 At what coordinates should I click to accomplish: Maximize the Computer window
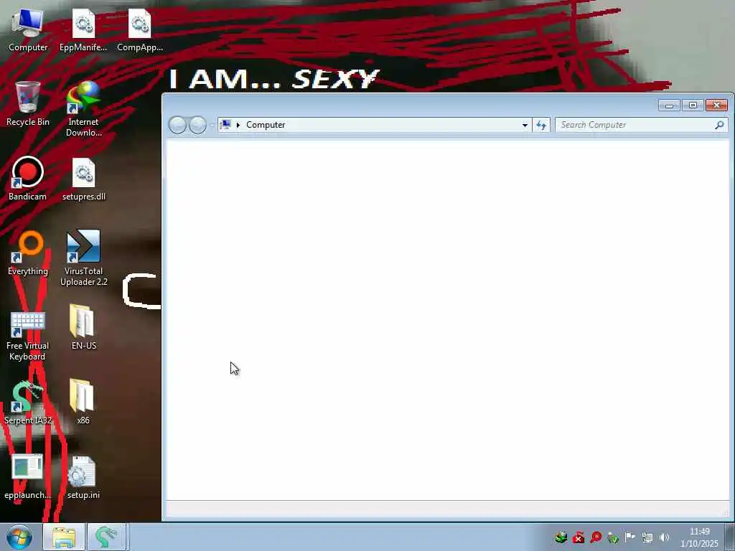(693, 105)
